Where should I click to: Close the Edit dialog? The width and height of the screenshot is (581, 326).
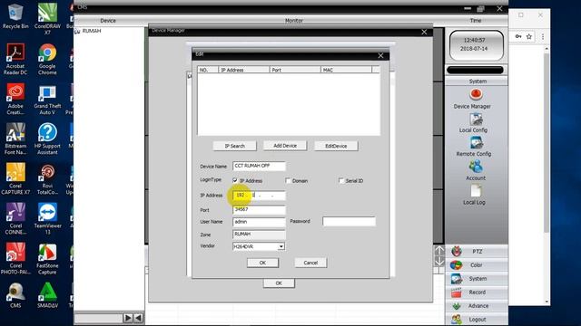[x=380, y=56]
